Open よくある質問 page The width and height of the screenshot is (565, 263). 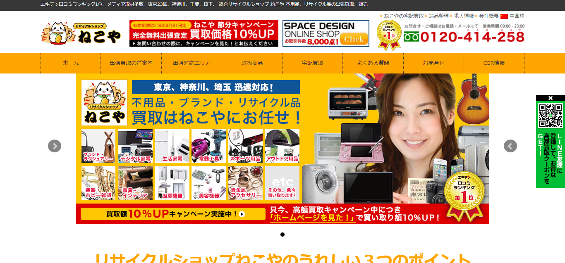tap(373, 63)
